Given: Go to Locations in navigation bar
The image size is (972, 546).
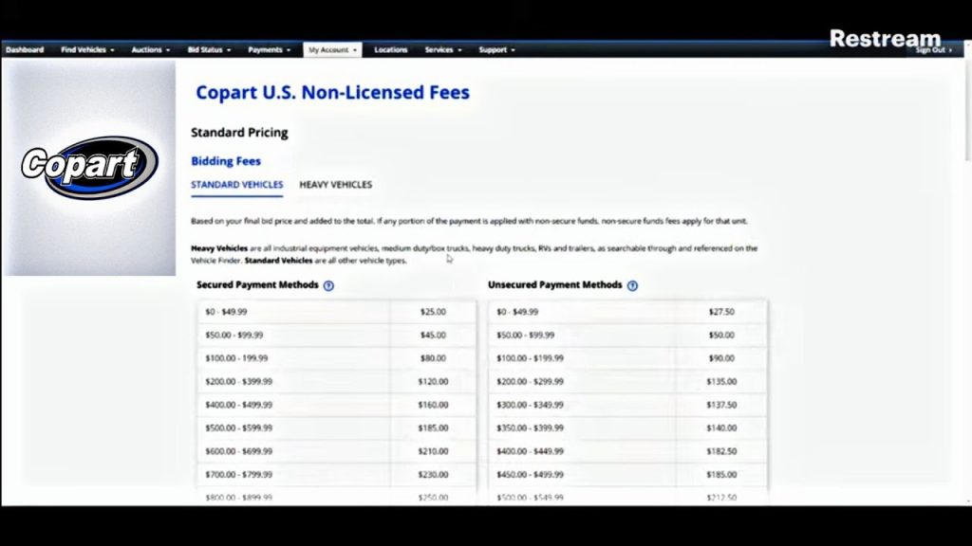Looking at the screenshot, I should tap(390, 50).
